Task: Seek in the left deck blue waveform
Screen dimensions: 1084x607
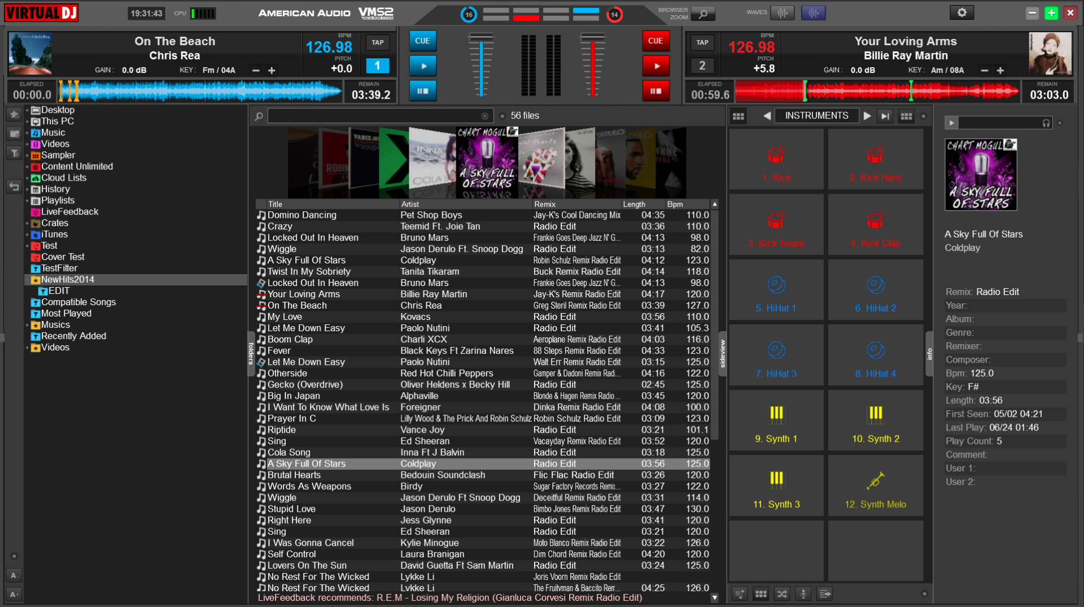Action: pos(199,91)
